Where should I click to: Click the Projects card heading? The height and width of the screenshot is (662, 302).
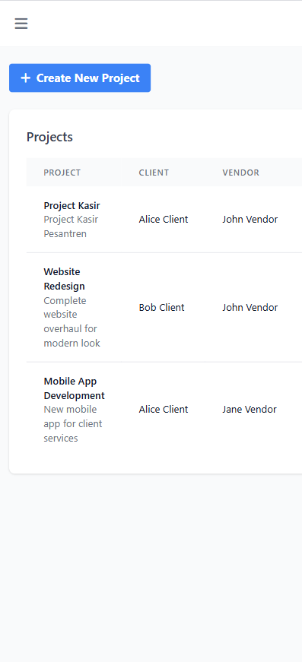click(49, 138)
